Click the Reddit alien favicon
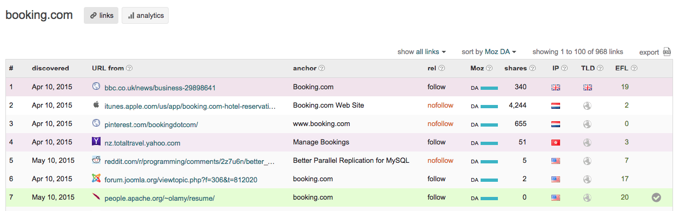Screen dimensions: 679x211 (96, 160)
